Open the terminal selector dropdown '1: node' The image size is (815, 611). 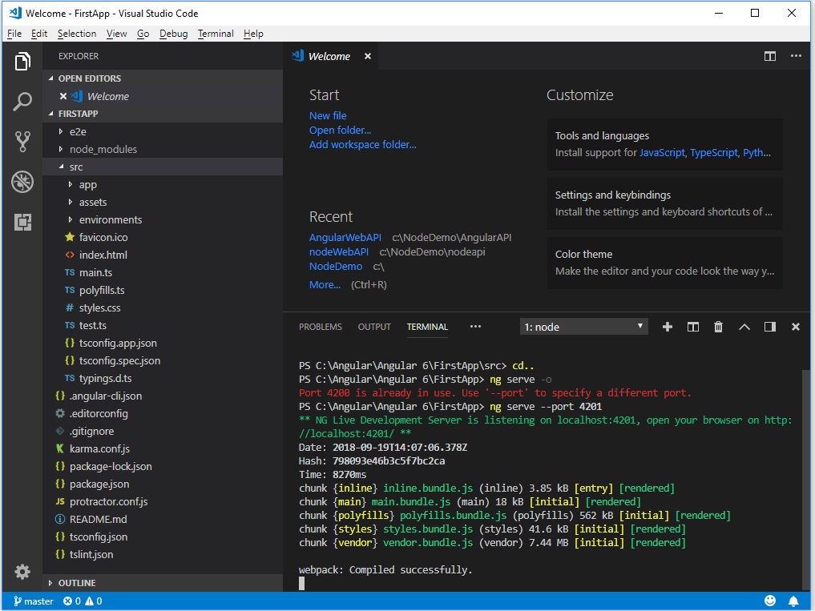point(583,327)
